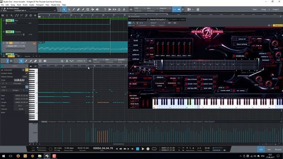Click the Stop button in transport bar
This screenshot has width=283, height=159.
pyautogui.click(x=138, y=149)
